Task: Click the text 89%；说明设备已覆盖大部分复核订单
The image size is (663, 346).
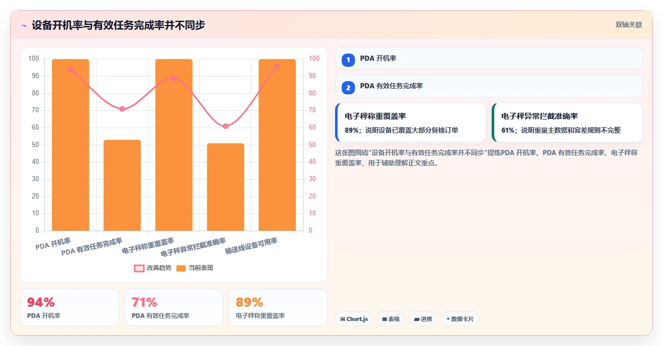Action: [401, 130]
